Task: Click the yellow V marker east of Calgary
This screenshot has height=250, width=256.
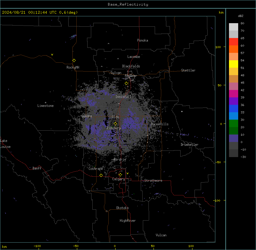Action: [x=127, y=173]
